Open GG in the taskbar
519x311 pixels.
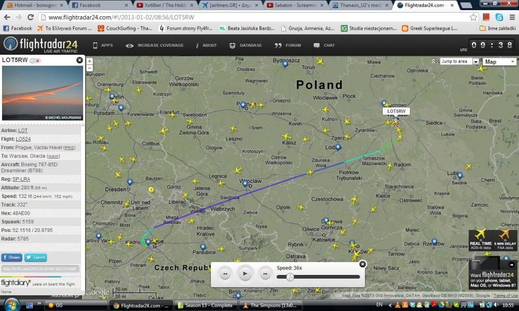click(77, 306)
